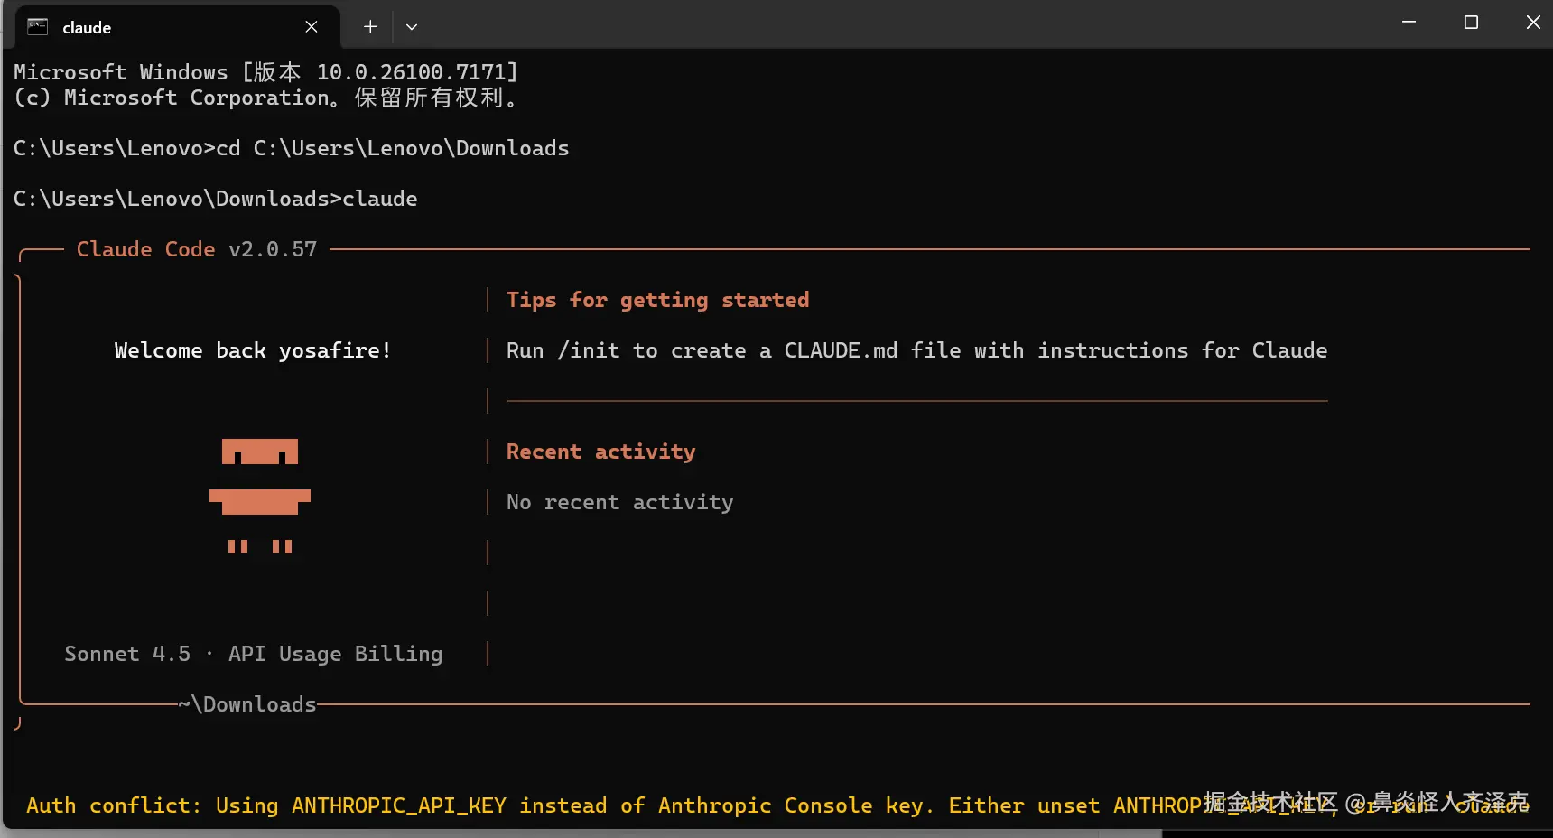Click the Claude Code v2.0.57 header
The image size is (1553, 838).
click(197, 249)
